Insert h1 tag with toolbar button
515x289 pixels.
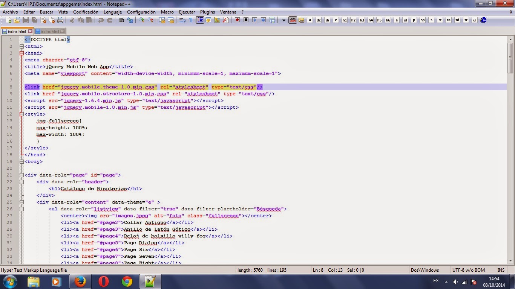[x=345, y=20]
